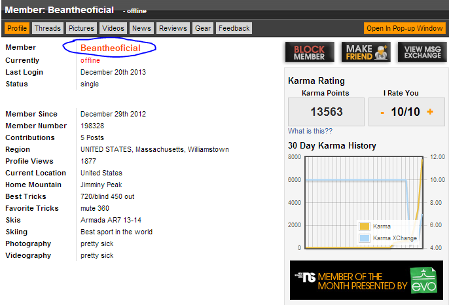Click the evo logo in banner
Screen dimensions: 449x305
coord(422,280)
